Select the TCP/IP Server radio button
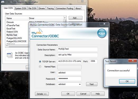 point(40,61)
